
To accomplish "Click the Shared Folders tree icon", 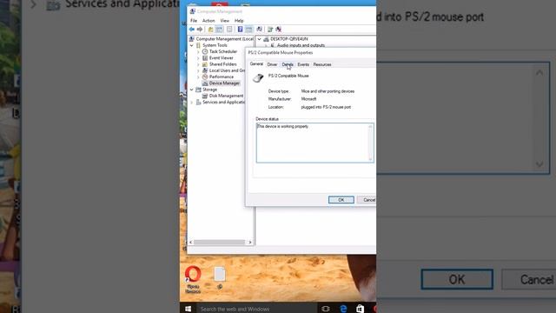I will (205, 64).
